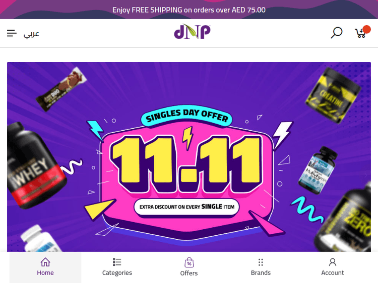The image size is (378, 283).
Task: Click the yellow Creatine tub image
Action: click(334, 96)
